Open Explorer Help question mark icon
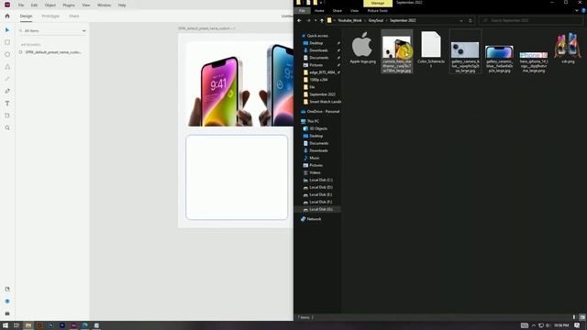587x330 pixels. coord(583,10)
